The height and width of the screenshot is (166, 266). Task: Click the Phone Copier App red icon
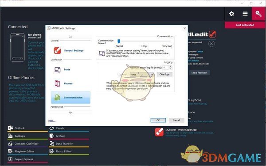pos(159,132)
